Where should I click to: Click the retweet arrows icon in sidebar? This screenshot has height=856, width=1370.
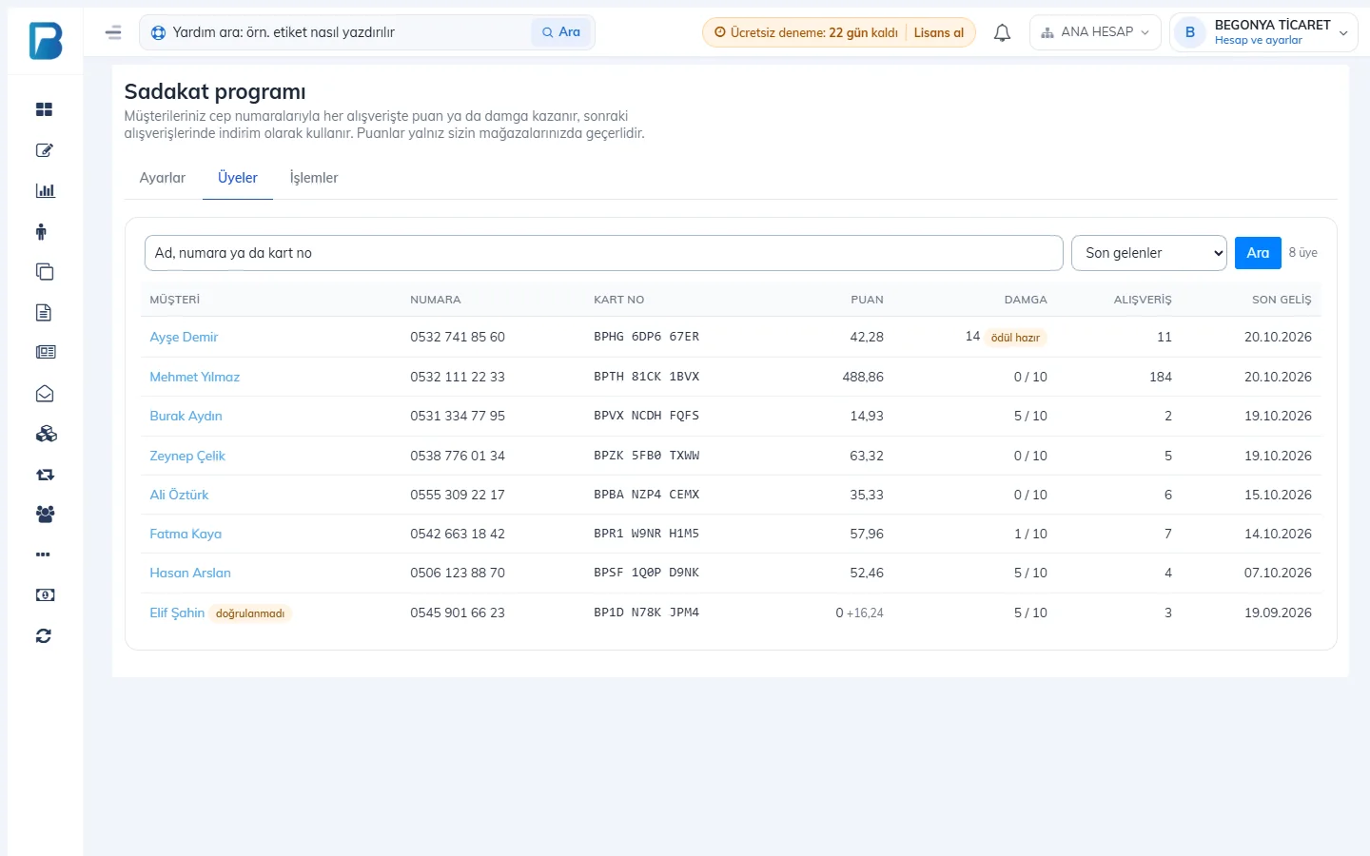pos(45,475)
